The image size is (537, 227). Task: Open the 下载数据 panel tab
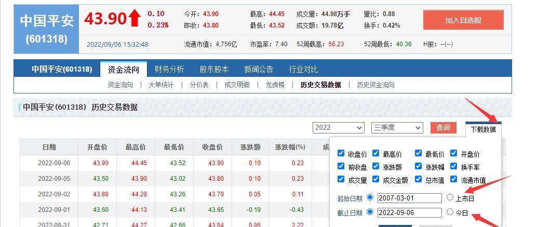[x=483, y=129]
